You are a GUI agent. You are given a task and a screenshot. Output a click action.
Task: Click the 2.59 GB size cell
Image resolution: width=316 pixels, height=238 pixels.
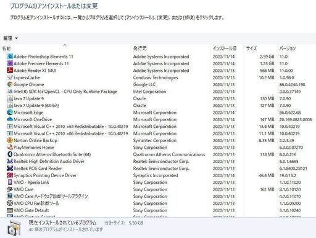(x=267, y=57)
